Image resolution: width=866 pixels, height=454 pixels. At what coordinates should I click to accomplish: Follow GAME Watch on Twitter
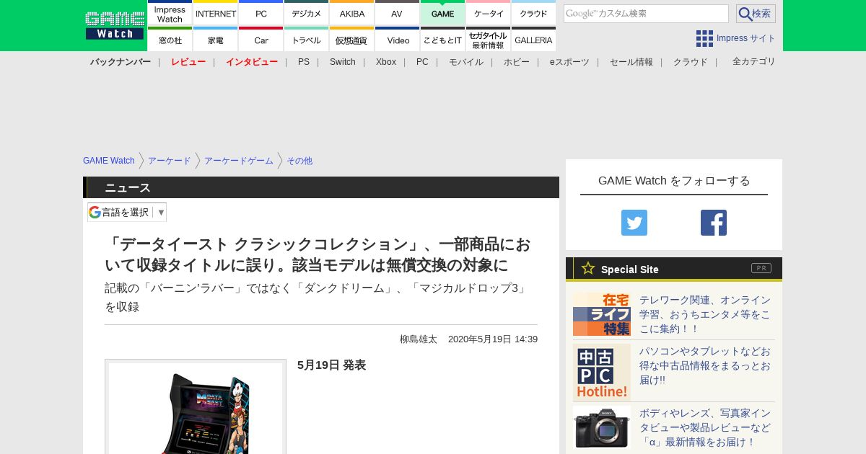(634, 223)
